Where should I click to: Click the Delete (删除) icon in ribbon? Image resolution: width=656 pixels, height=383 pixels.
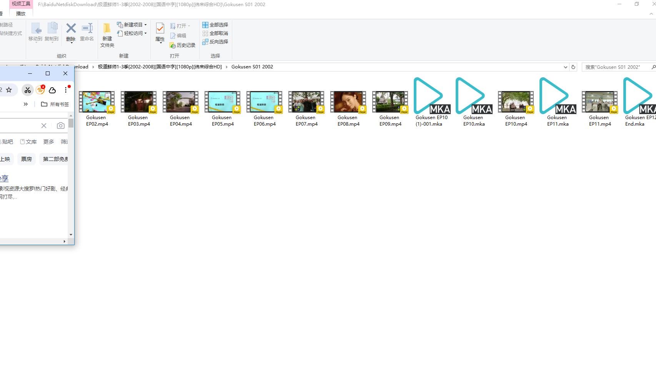[71, 32]
